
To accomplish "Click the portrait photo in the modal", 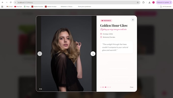I will pos(66,54).
